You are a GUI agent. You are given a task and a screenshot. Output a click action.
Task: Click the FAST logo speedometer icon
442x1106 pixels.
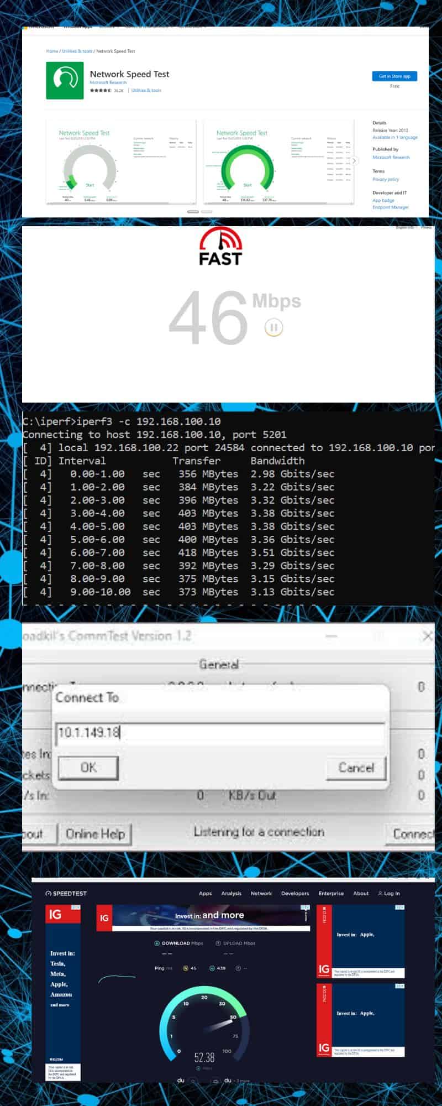(x=220, y=239)
